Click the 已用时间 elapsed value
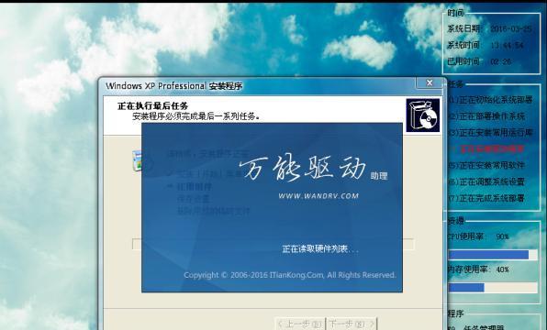The image size is (547, 330). click(x=500, y=61)
